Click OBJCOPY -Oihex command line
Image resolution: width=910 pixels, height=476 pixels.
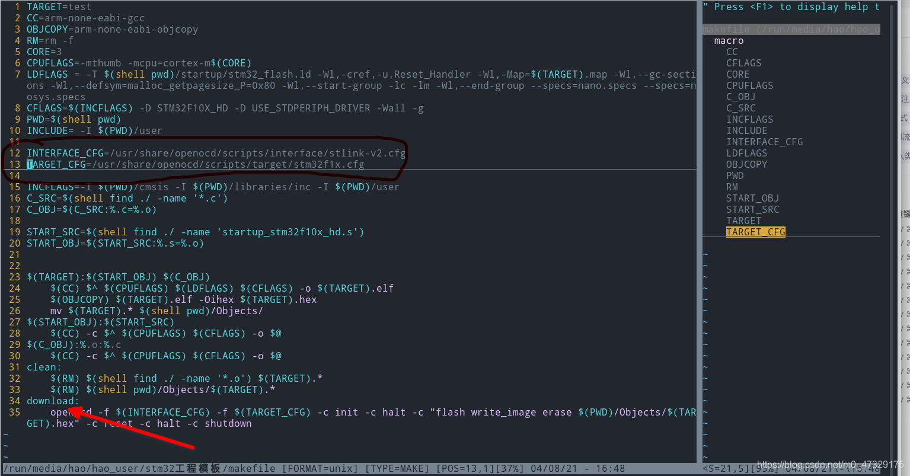click(x=183, y=299)
